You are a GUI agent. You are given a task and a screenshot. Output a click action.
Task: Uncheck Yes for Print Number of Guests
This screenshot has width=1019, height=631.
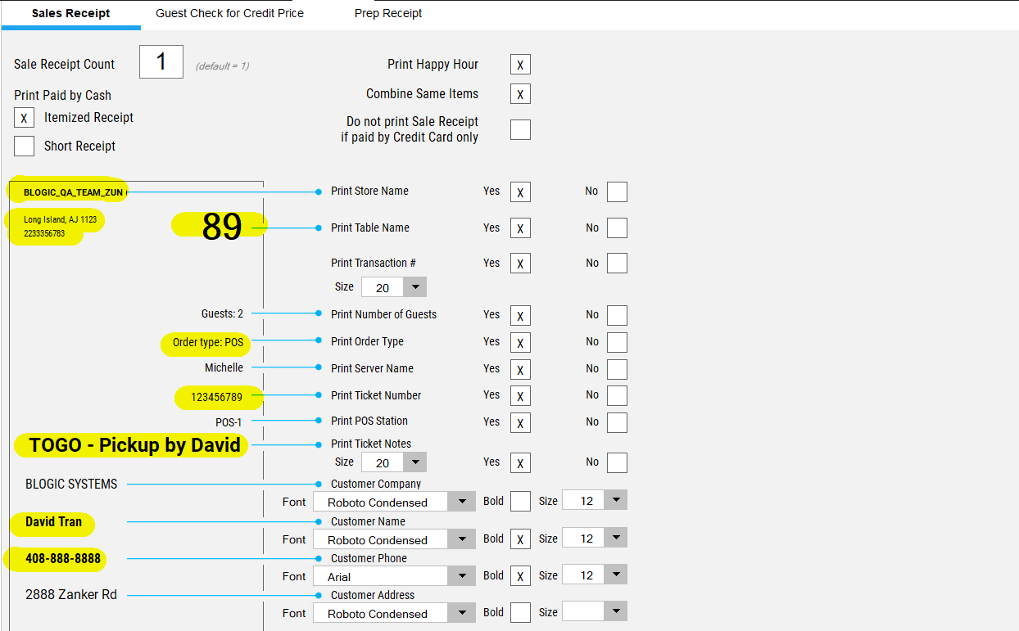click(x=520, y=315)
